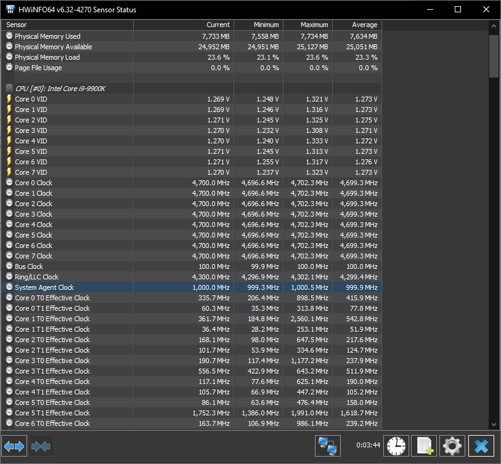
Task: Click the icon next to Core 2 T0 Effective Clock
Action: pos(9,339)
